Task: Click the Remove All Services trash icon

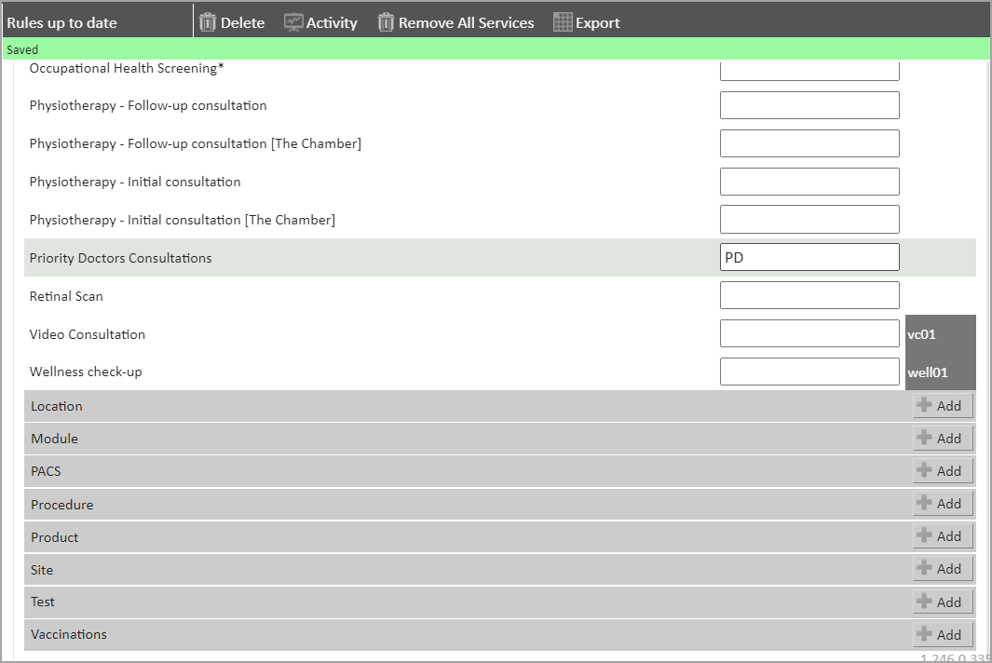Action: coord(386,22)
